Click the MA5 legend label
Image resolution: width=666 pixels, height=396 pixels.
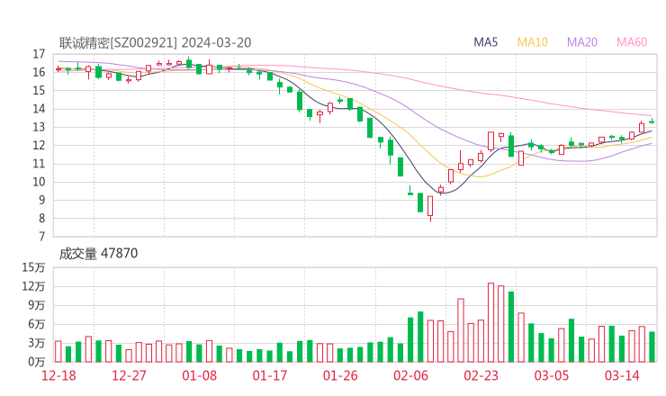(485, 42)
